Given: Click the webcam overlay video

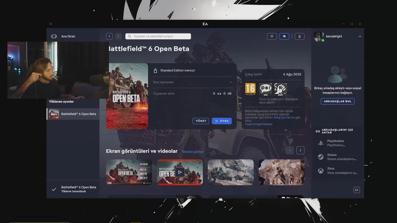Looking at the screenshot, I should point(58,70).
